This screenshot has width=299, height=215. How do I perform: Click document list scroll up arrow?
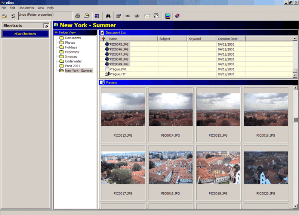coord(295,39)
